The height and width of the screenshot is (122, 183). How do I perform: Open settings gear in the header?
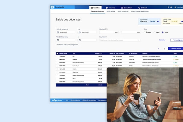[x=171, y=7]
